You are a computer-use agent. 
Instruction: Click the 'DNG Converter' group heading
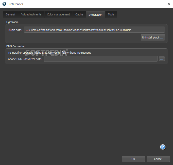pos(15,46)
